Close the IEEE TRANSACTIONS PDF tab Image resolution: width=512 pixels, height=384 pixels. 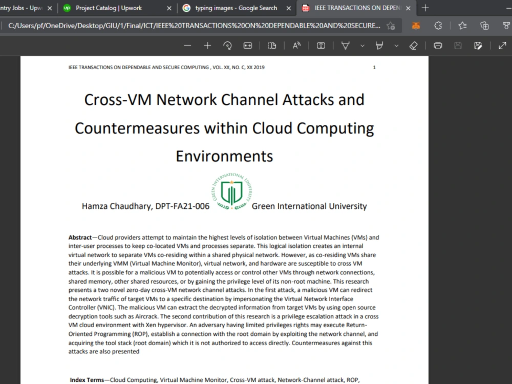tap(408, 9)
